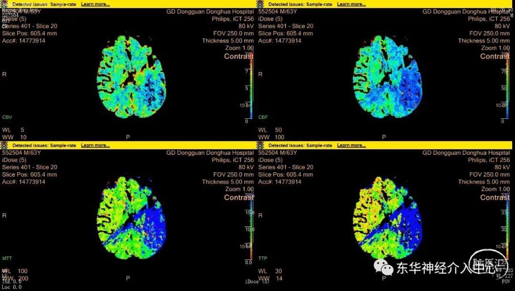Click the traffic-light warning icon in MTT panel
Screen dimensions: 515x291
(x=4, y=145)
